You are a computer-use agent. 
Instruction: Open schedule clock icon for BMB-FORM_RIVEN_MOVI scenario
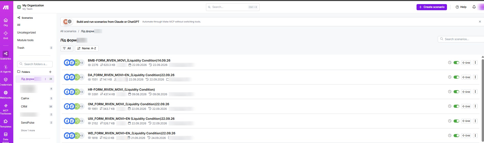tap(450, 63)
